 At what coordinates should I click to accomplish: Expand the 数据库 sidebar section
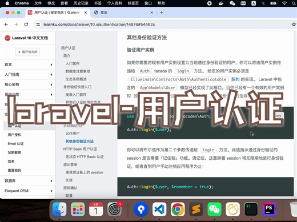click(x=28, y=181)
